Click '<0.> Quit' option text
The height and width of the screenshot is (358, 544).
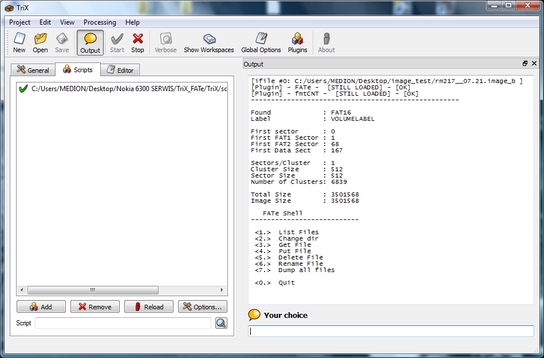click(x=275, y=282)
